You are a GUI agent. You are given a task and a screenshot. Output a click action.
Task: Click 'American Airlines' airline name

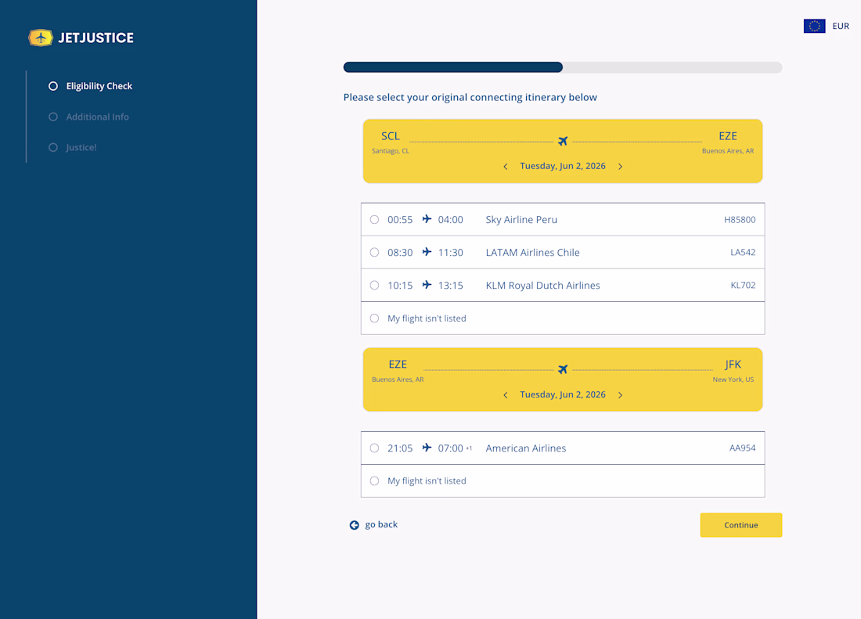click(525, 448)
